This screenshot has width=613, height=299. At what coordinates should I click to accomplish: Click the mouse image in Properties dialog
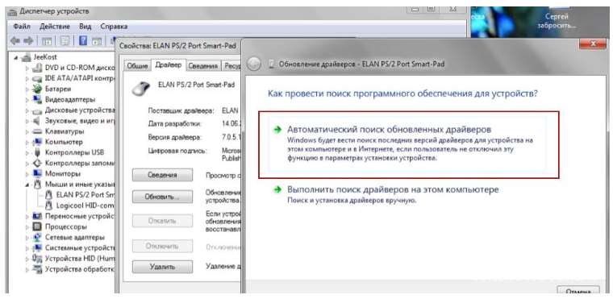(x=140, y=88)
